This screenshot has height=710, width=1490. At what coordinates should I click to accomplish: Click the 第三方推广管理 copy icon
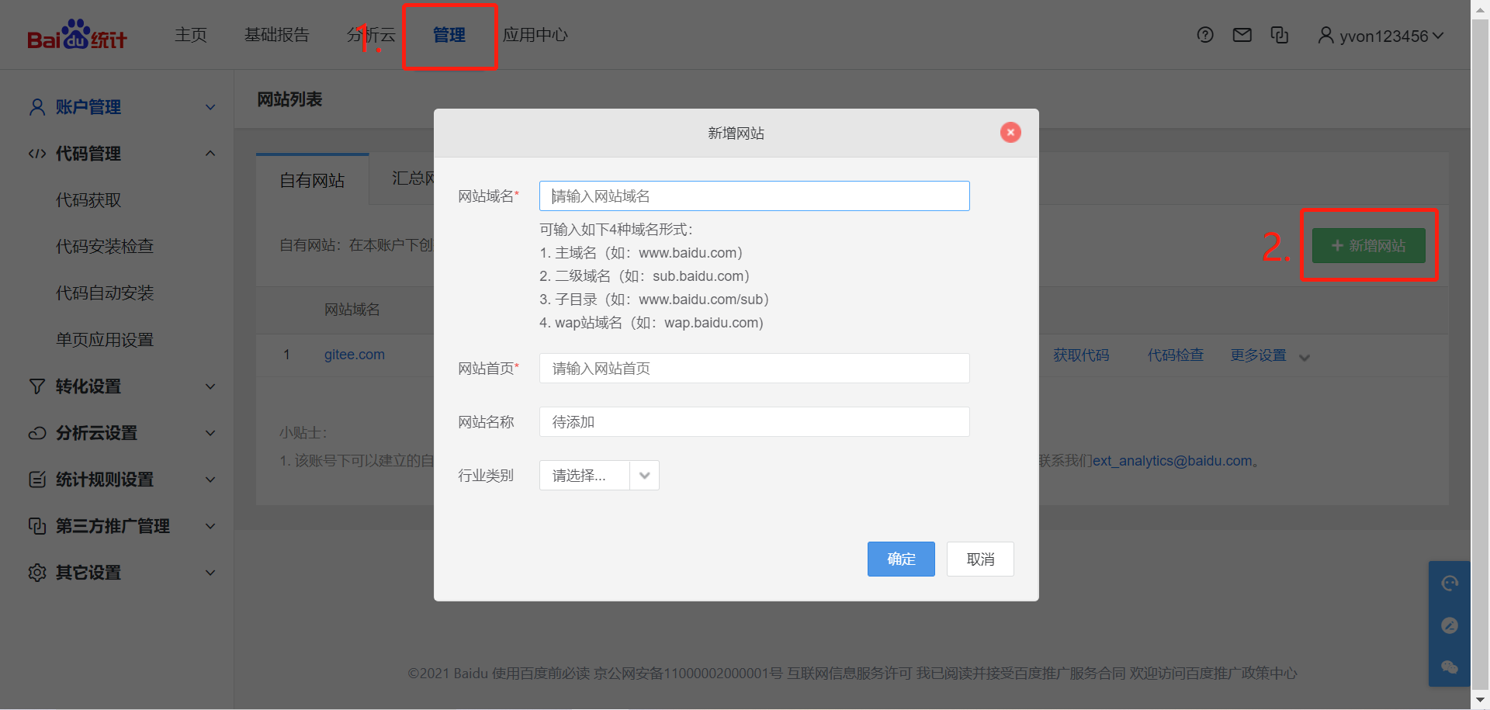point(36,526)
